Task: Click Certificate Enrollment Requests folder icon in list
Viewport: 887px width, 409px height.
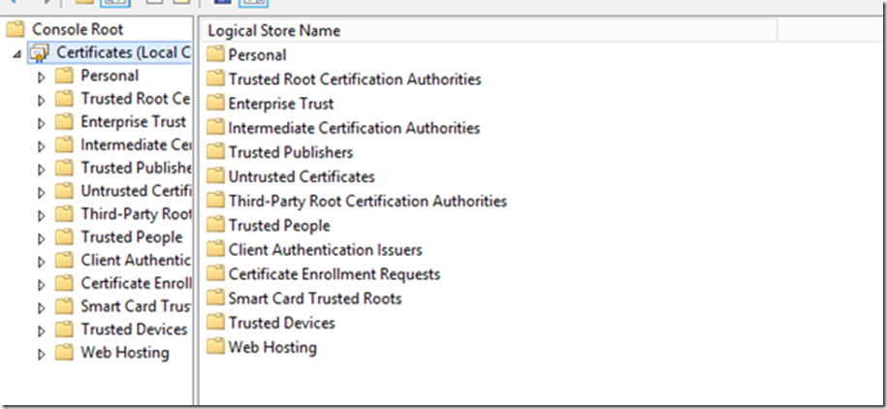Action: click(215, 273)
